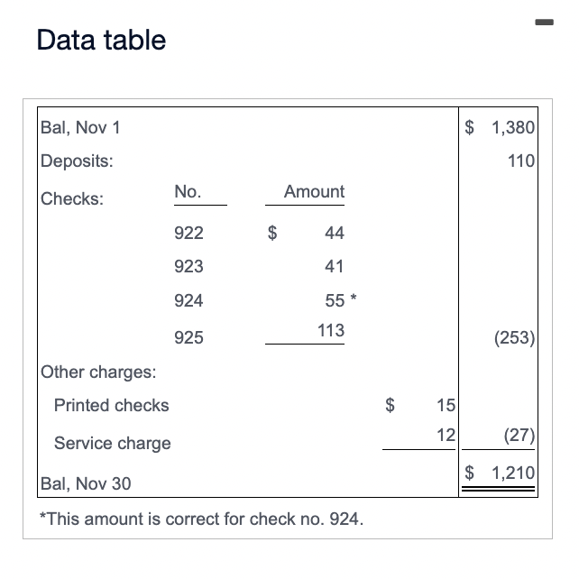
Task: Click the amount 44 for check 922
Action: (335, 233)
